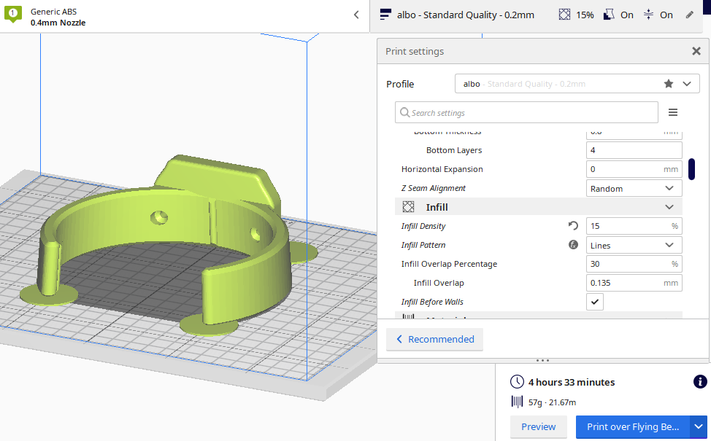Open the settings visibility hamburger menu
Image resolution: width=711 pixels, height=441 pixels.
(673, 112)
